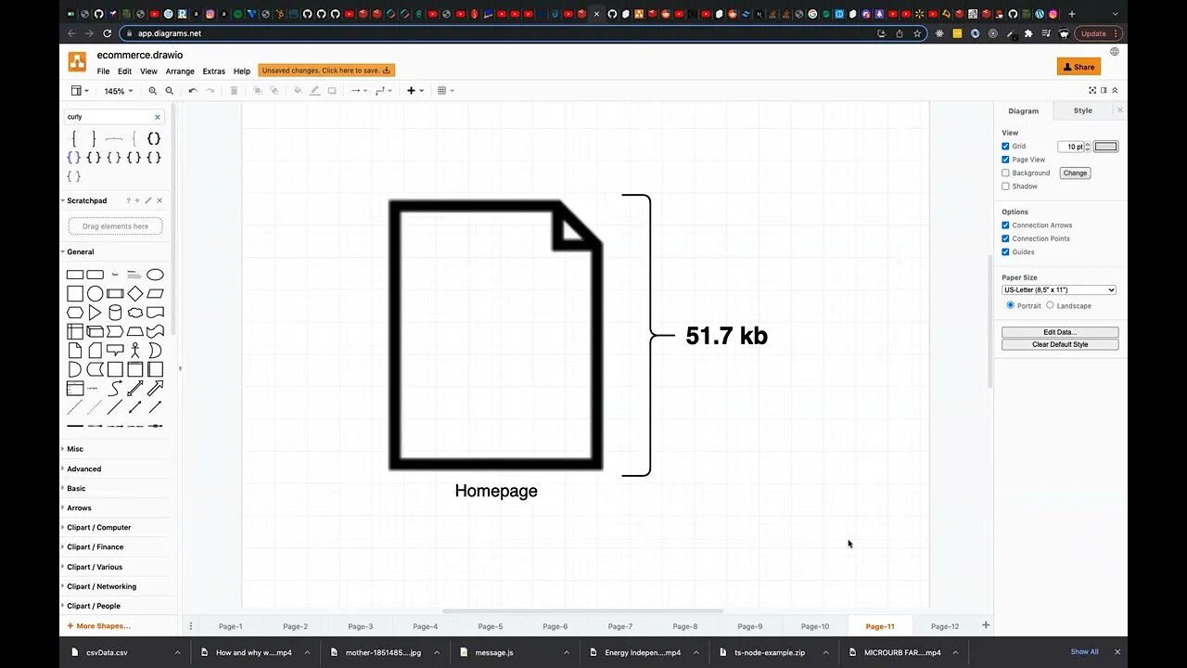Switch to Page-10 tab
This screenshot has width=1187, height=668.
815,626
